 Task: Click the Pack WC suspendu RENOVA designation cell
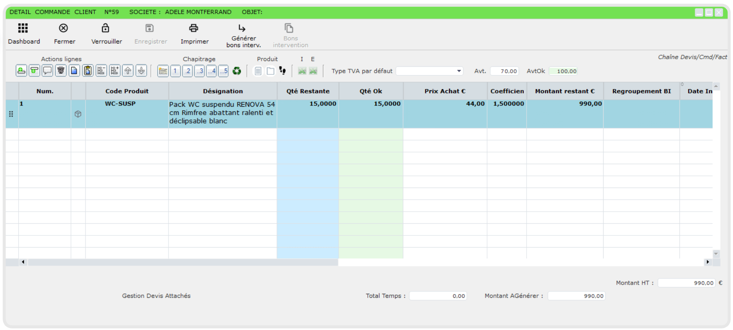click(223, 114)
